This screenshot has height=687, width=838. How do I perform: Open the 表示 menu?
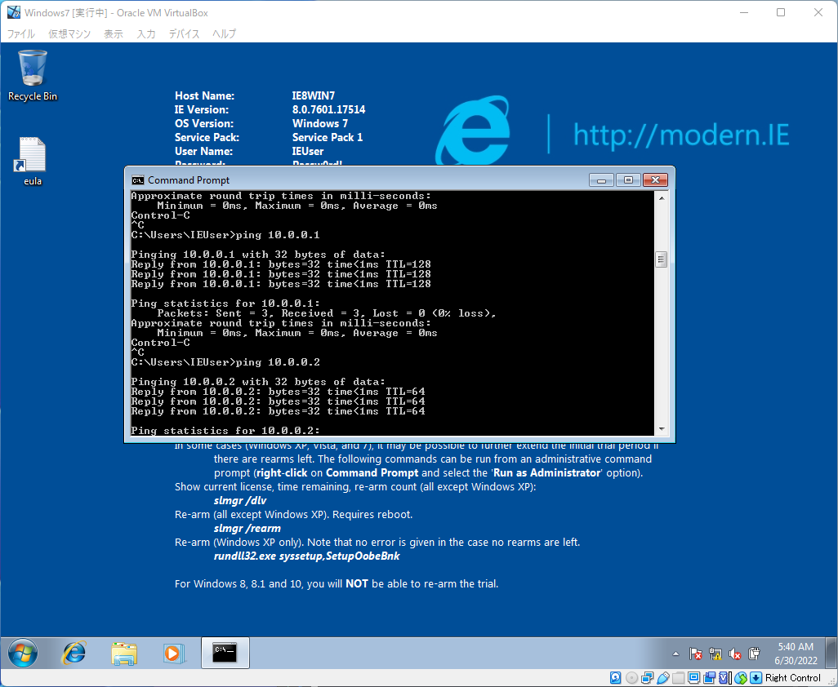point(114,33)
